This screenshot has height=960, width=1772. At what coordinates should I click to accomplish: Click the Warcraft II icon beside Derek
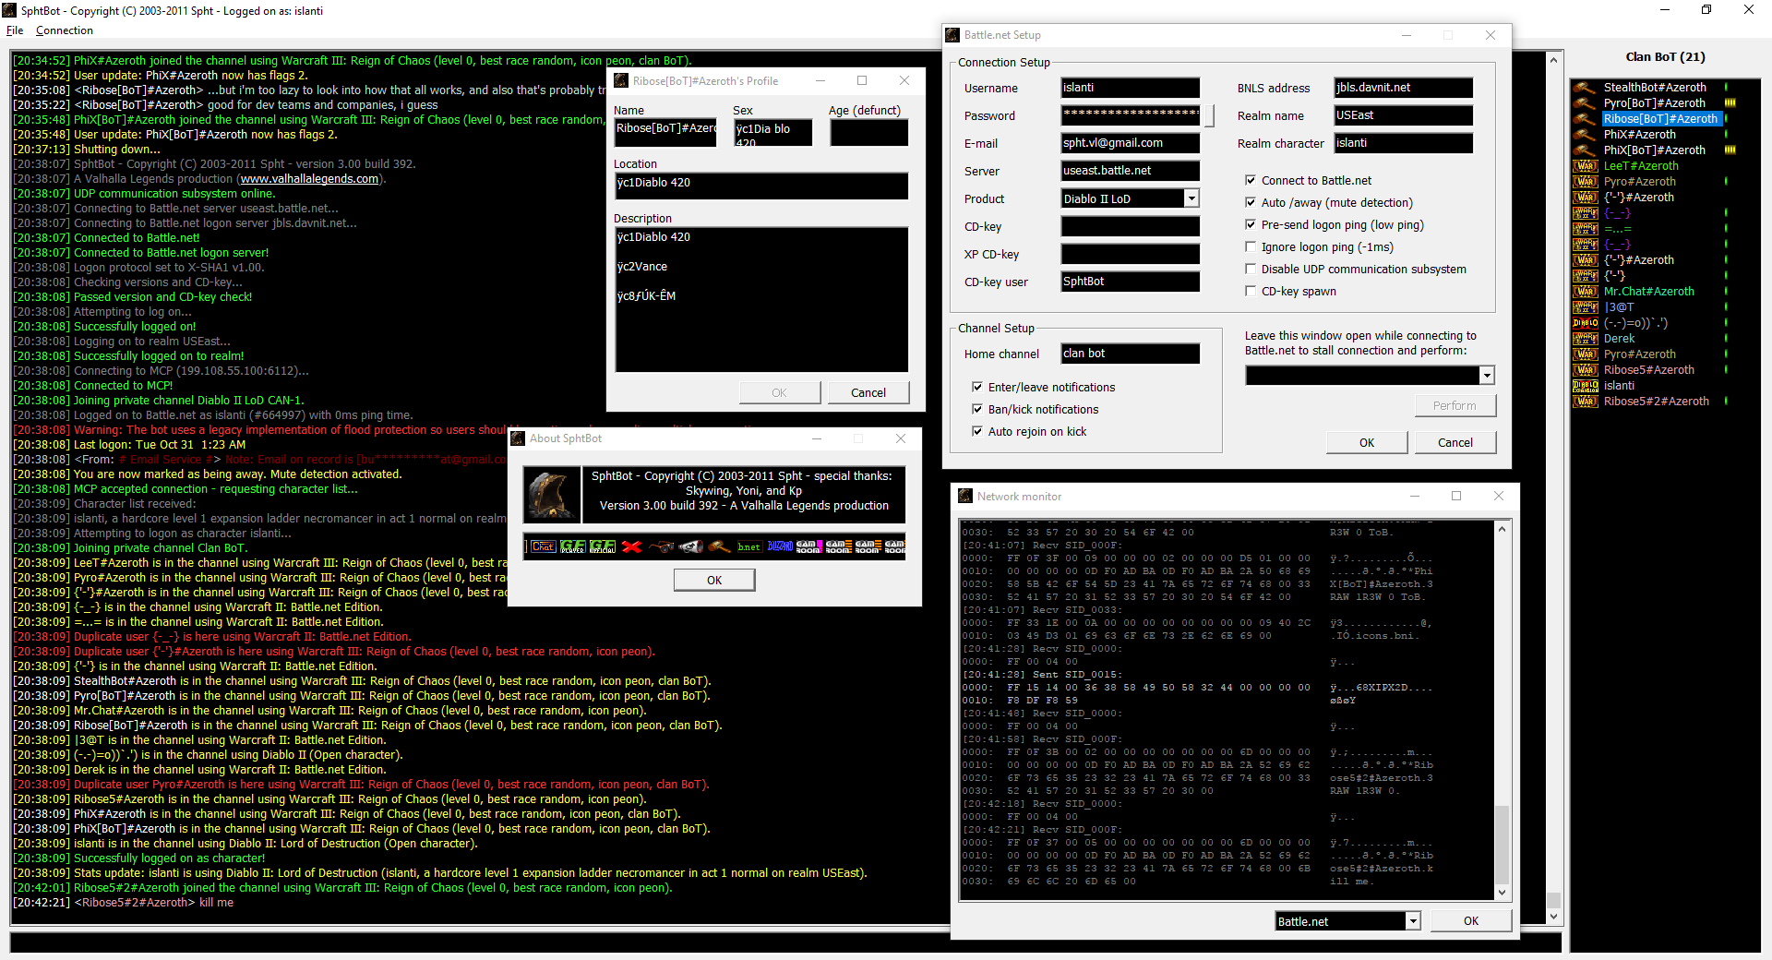point(1586,339)
